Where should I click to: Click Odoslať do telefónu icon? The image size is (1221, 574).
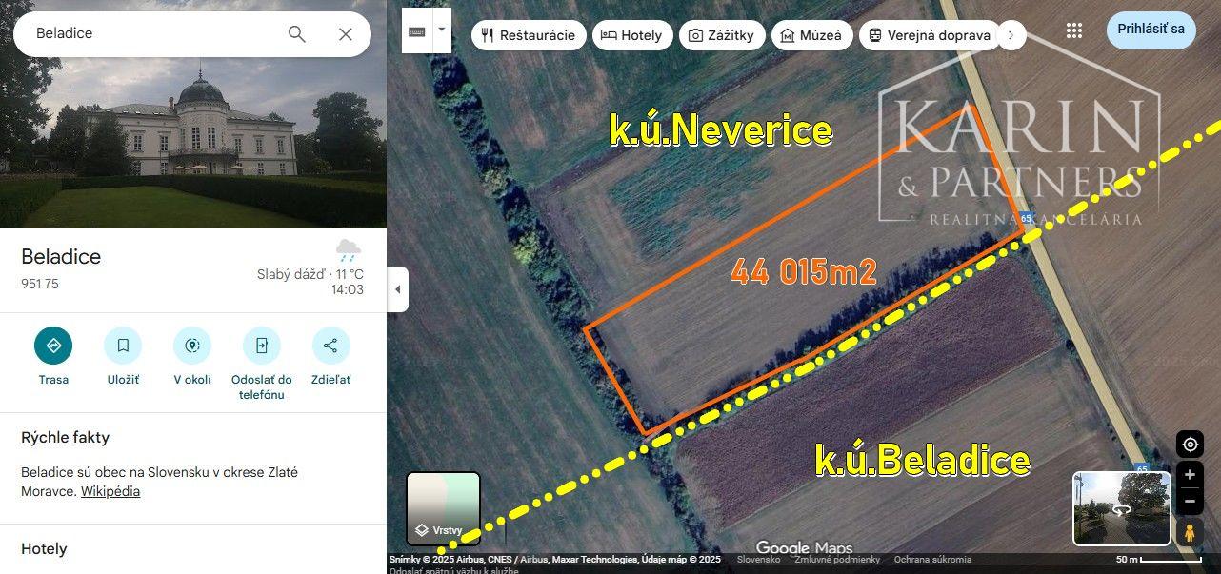[x=261, y=345]
